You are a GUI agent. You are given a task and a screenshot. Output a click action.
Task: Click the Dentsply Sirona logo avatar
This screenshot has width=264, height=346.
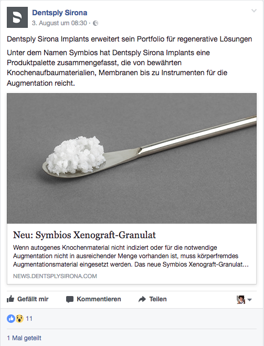tap(17, 17)
